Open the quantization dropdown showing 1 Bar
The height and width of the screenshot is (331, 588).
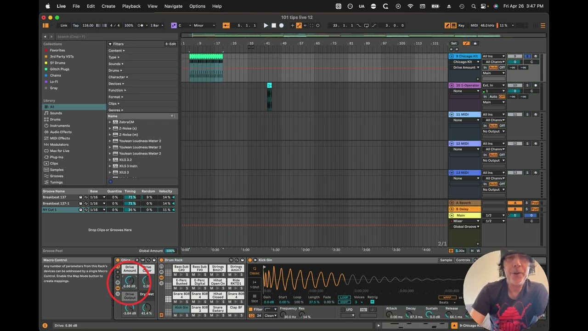[156, 25]
